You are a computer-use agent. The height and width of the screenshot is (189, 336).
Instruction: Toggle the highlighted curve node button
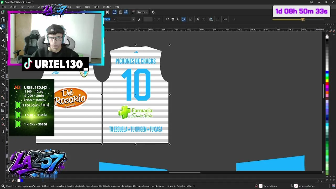[183, 19]
